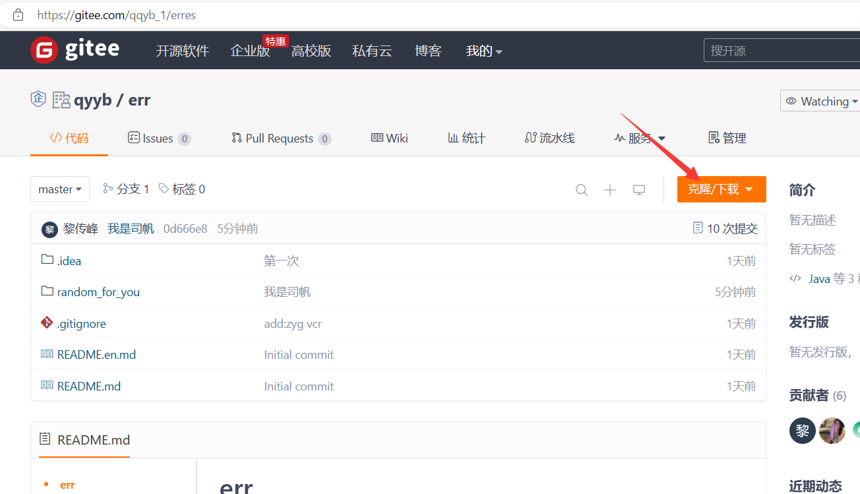Viewport: 860px width, 494px height.
Task: Open the Watching dropdown
Action: pyautogui.click(x=820, y=101)
